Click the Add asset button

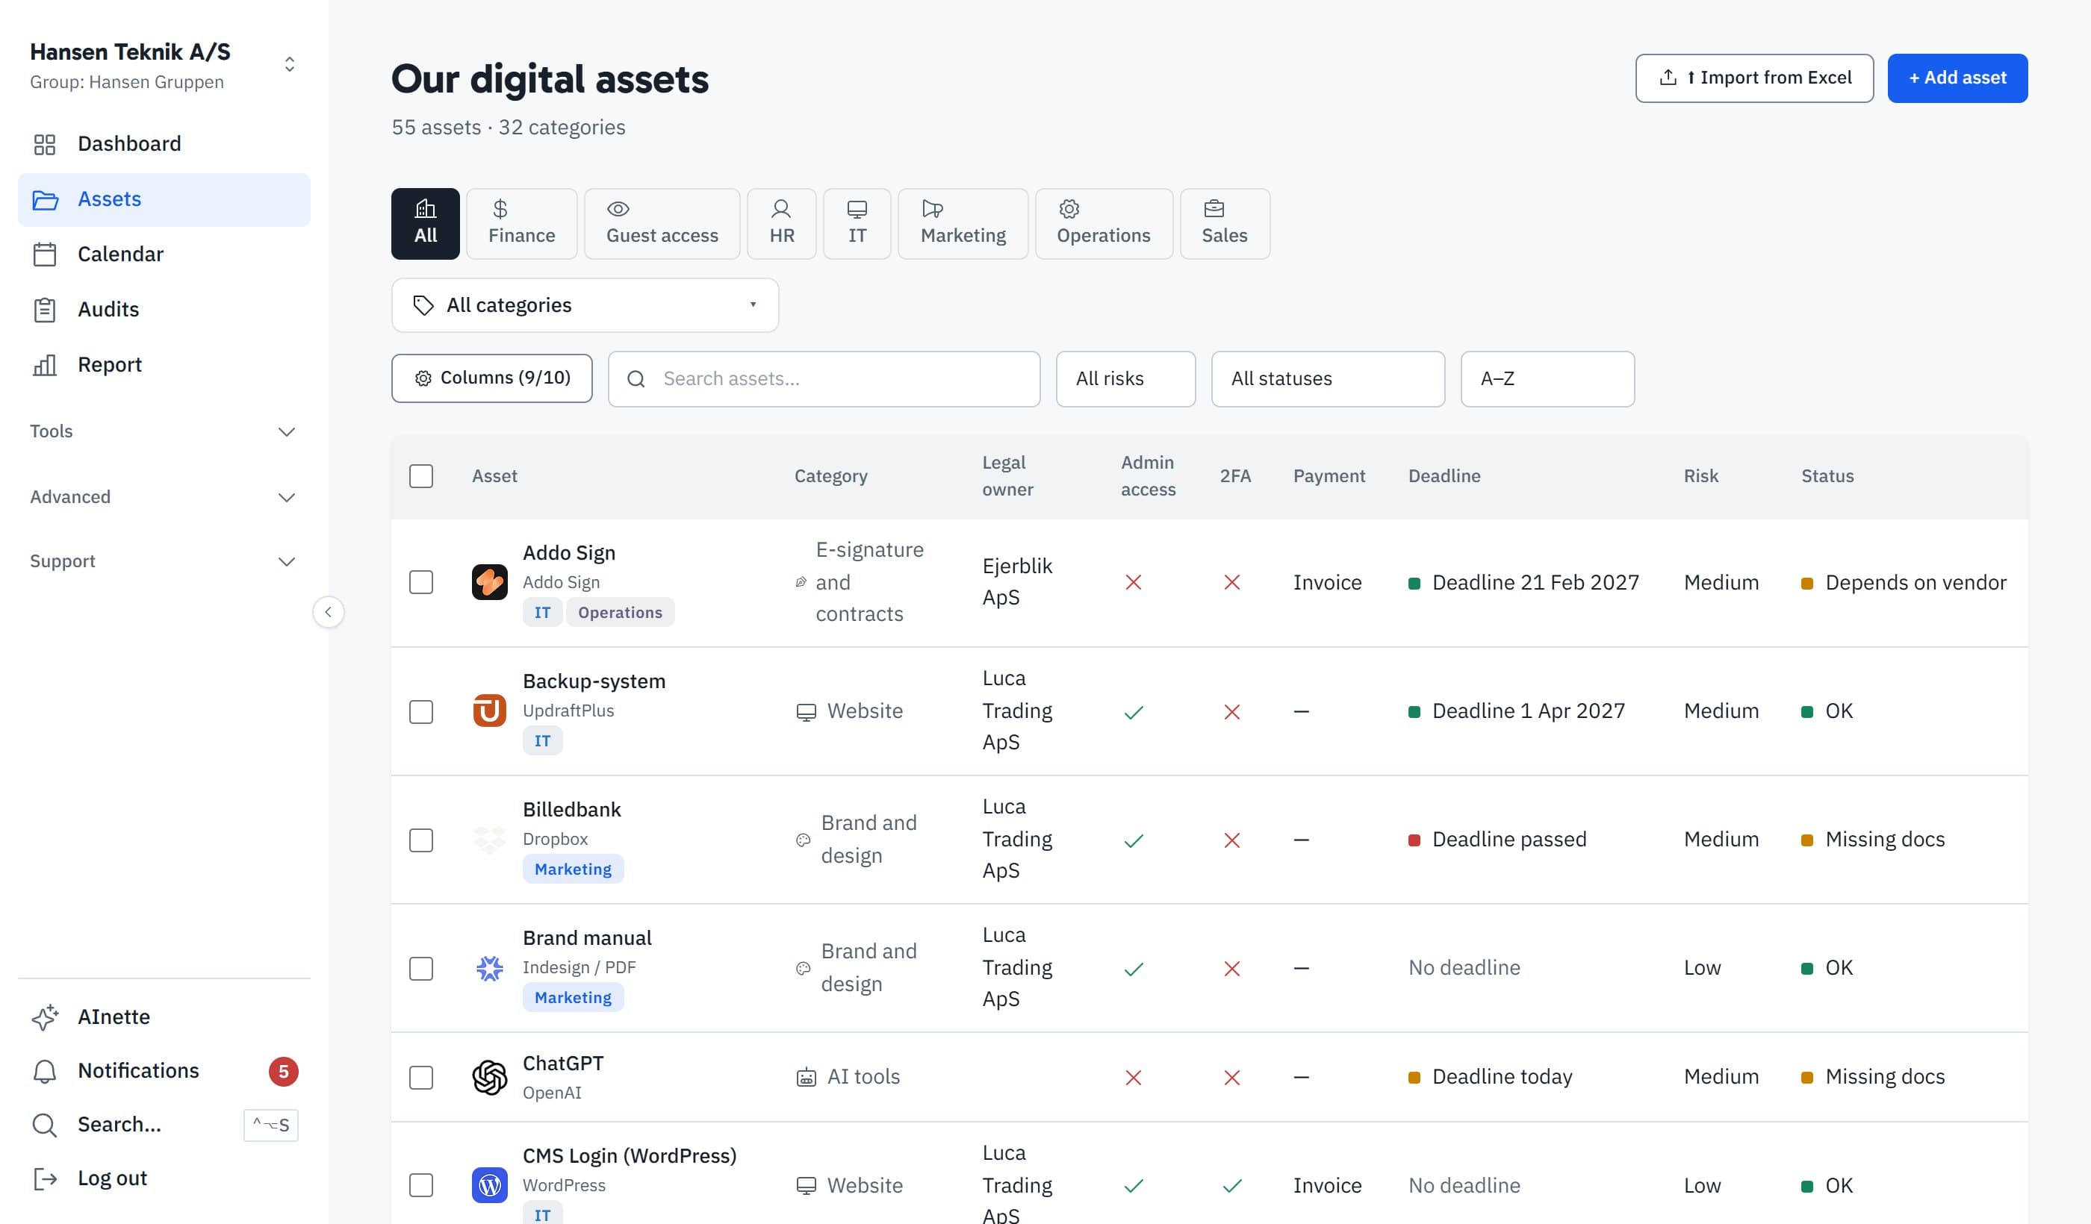[1957, 78]
